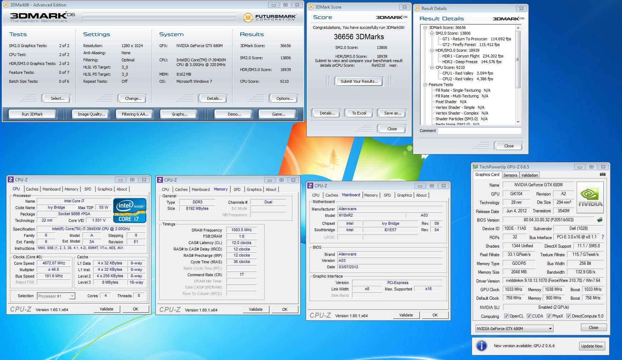Click the Change button under Settings
Image resolution: width=622 pixels, height=360 pixels.
click(133, 98)
